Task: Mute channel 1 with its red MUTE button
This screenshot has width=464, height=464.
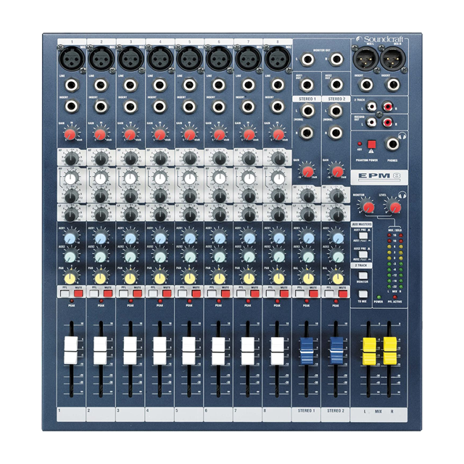Action: 79,293
